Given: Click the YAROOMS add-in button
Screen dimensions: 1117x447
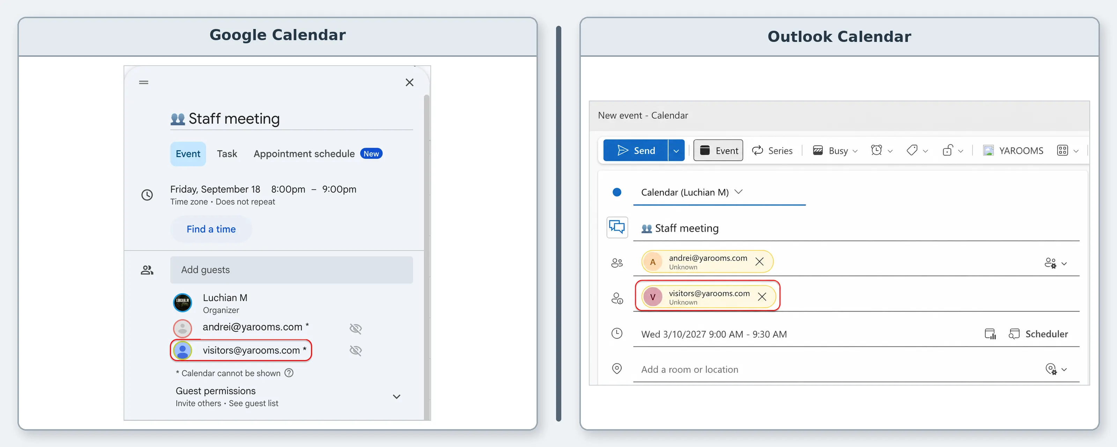Looking at the screenshot, I should tap(1013, 151).
